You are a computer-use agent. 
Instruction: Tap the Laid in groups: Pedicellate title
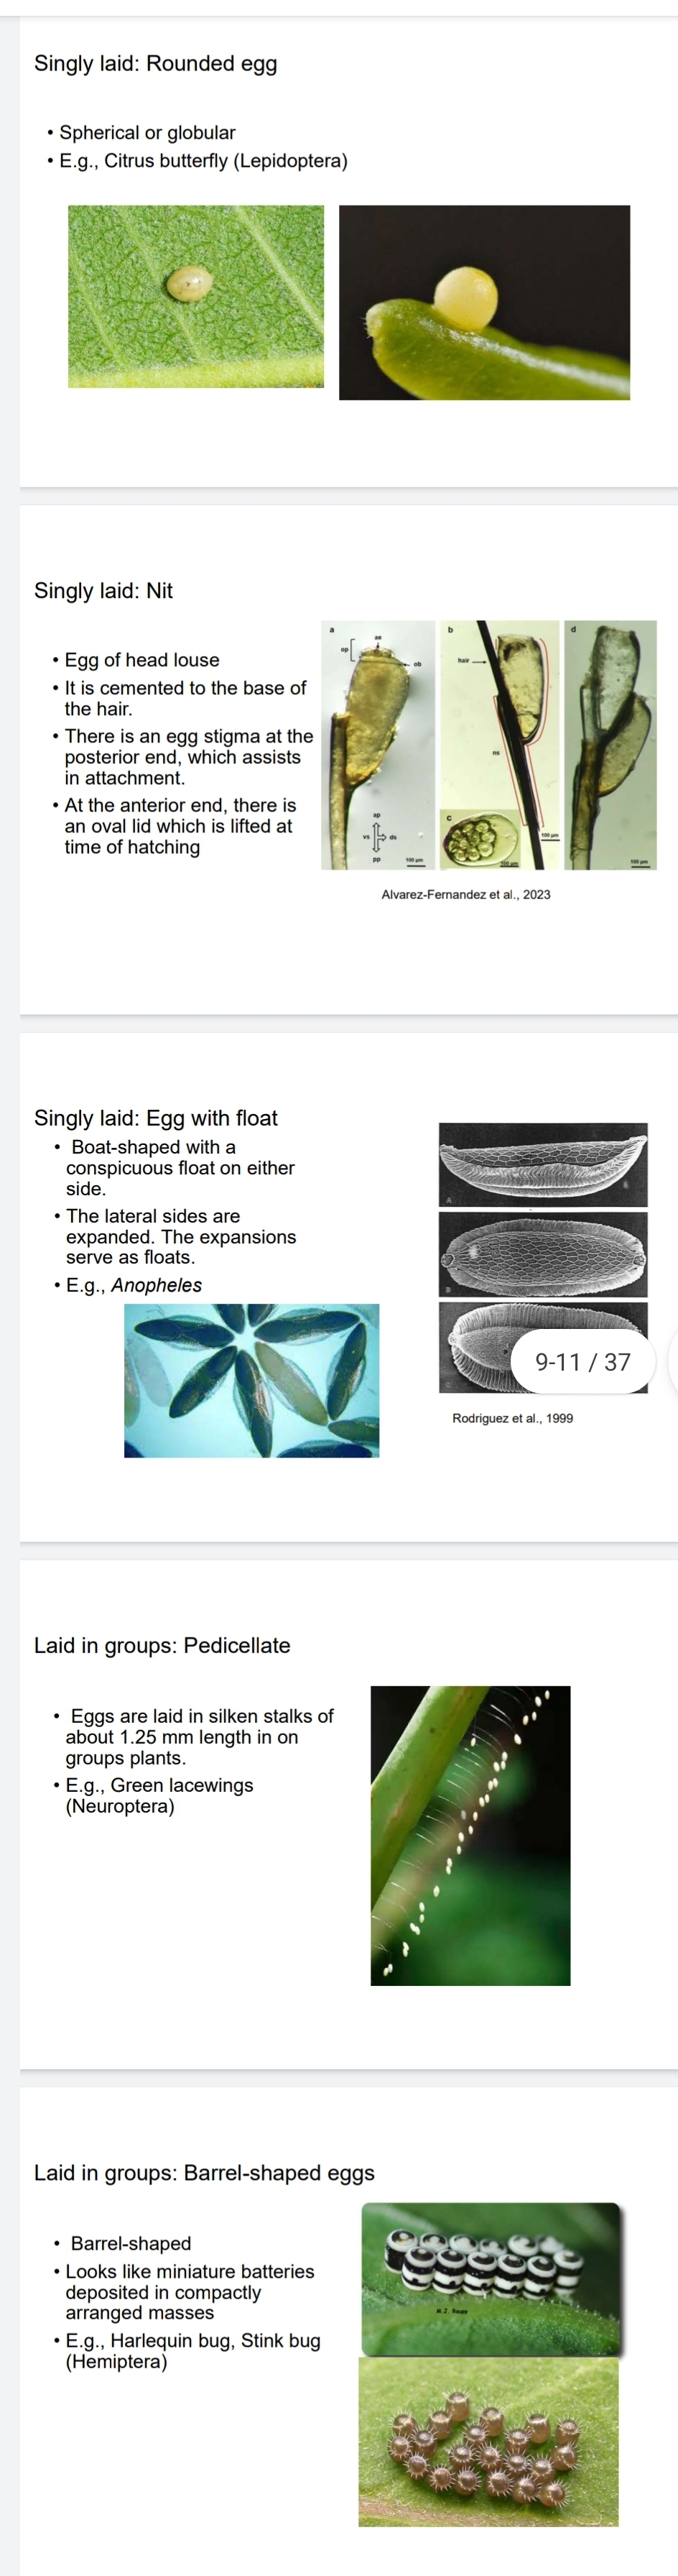tap(162, 1645)
